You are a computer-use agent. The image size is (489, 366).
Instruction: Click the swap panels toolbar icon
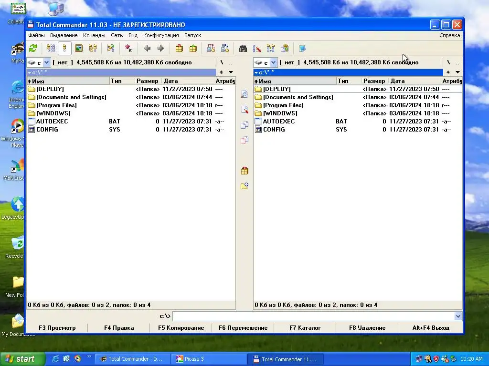(x=111, y=48)
